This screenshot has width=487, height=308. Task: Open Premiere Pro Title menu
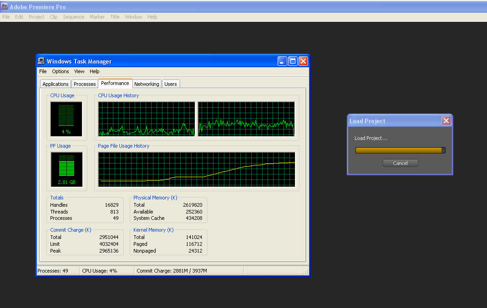[115, 17]
